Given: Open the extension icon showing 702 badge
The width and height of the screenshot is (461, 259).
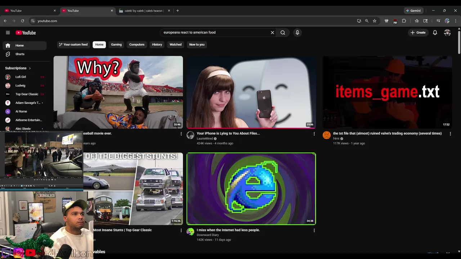Looking at the screenshot, I should click(395, 21).
